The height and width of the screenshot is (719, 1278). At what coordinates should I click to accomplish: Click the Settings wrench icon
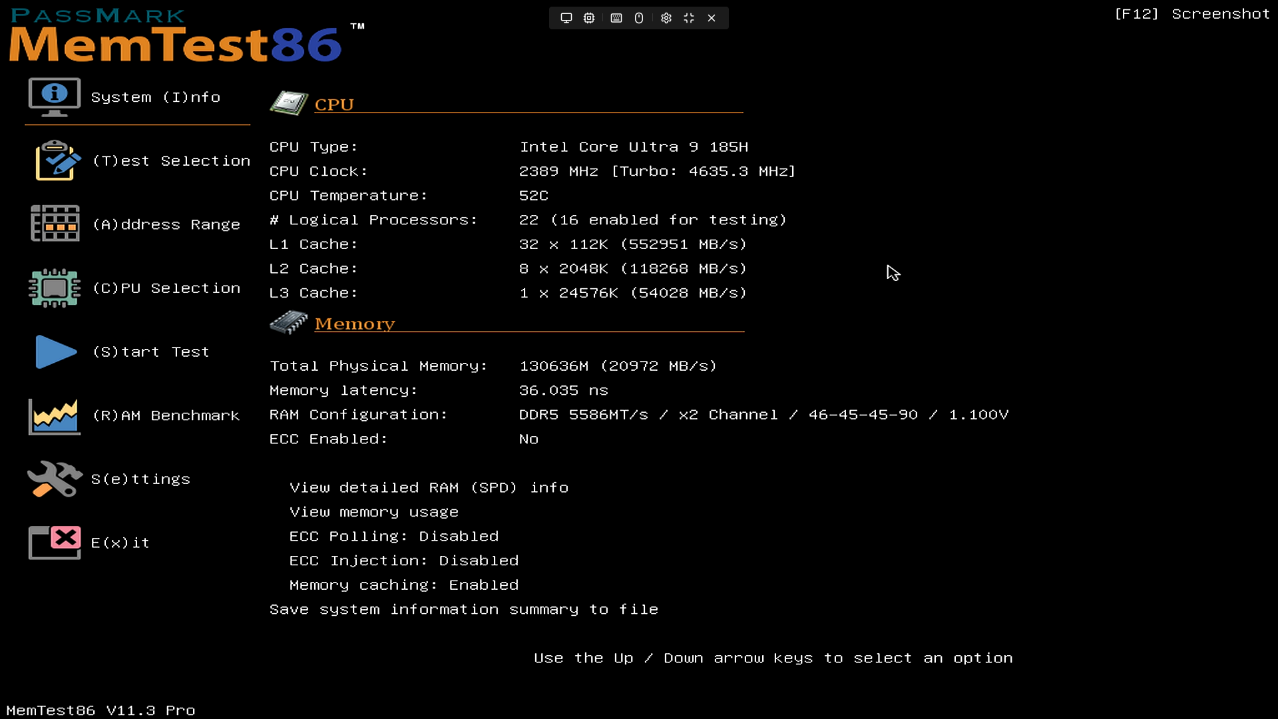click(x=55, y=479)
